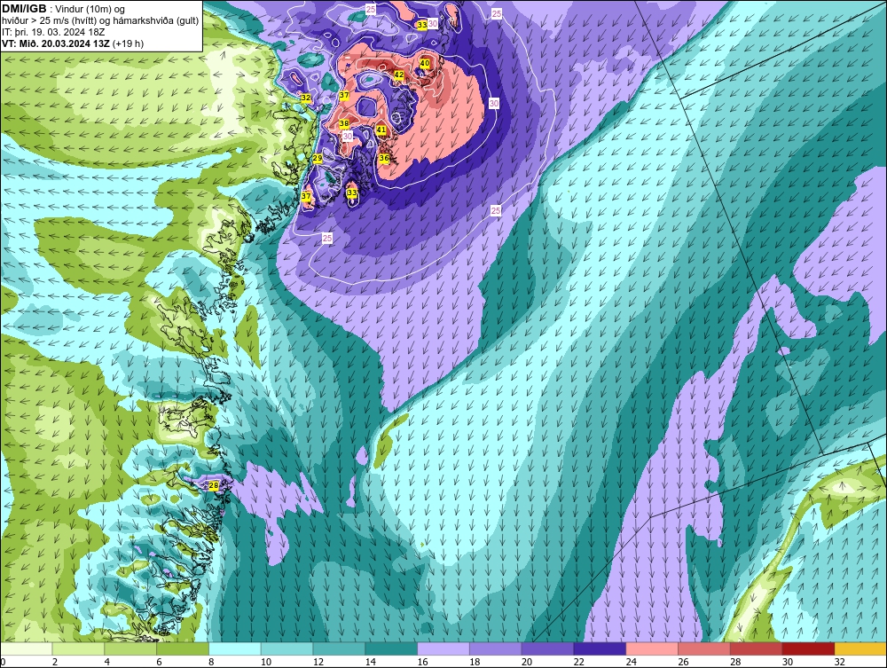Image resolution: width=887 pixels, height=668 pixels.
Task: Pick the 10–12 m/s turquoise legend swatch
Action: [x=287, y=648]
